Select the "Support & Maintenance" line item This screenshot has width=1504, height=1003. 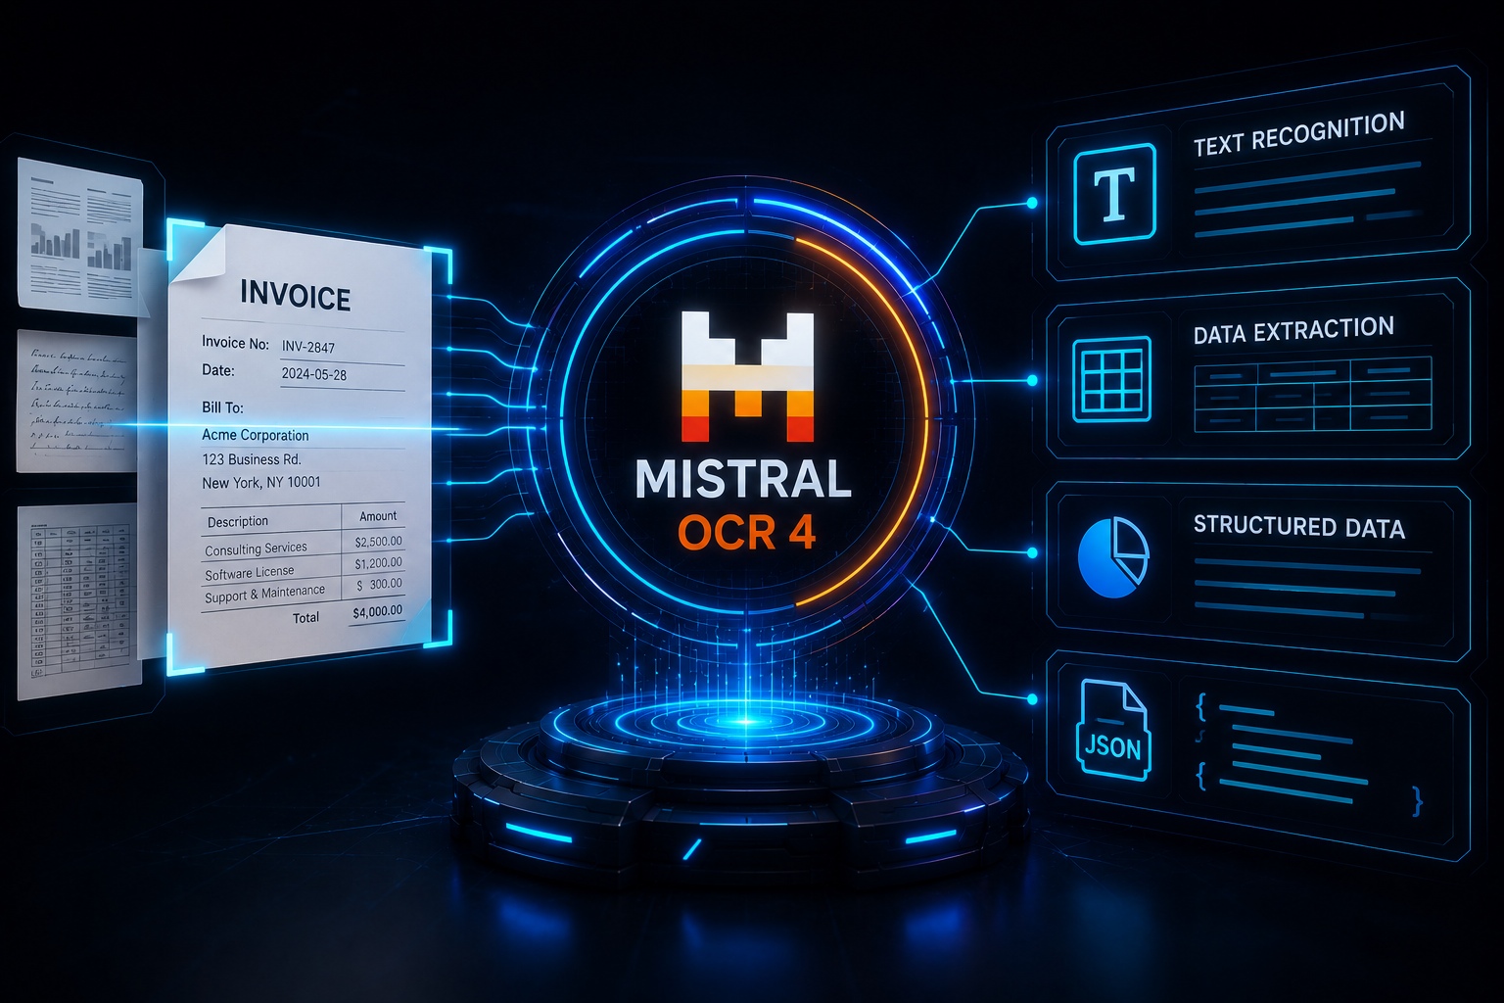[264, 595]
